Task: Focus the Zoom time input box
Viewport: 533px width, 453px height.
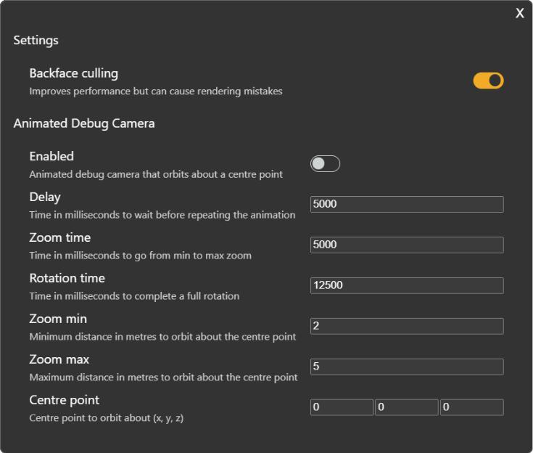Action: 406,245
